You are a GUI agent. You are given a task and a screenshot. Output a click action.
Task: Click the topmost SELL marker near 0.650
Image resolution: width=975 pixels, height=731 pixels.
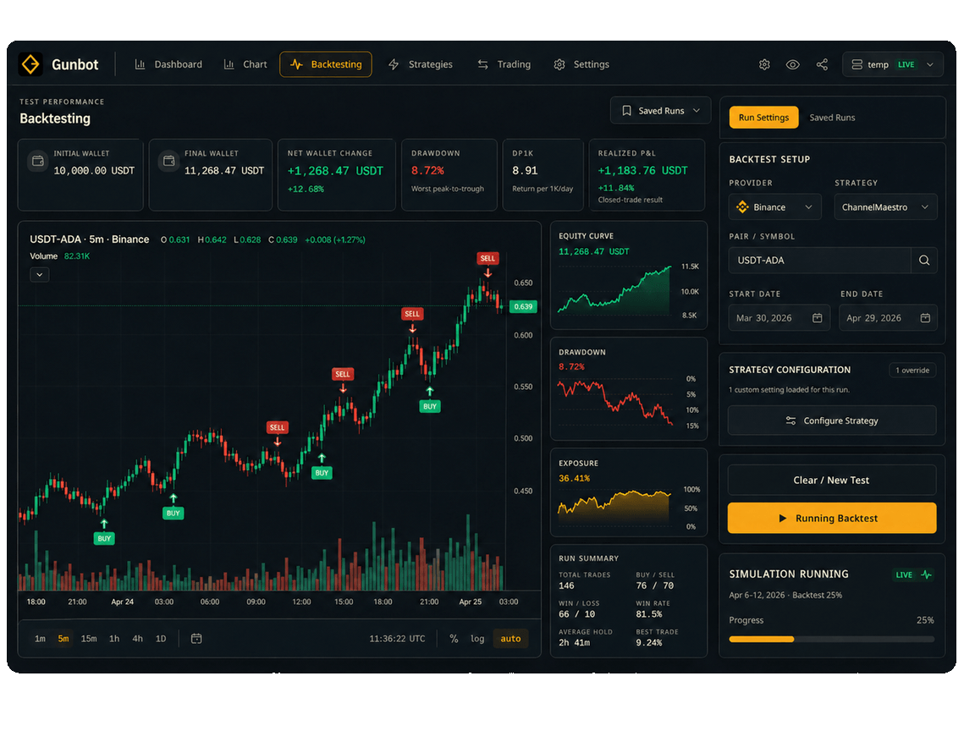487,259
